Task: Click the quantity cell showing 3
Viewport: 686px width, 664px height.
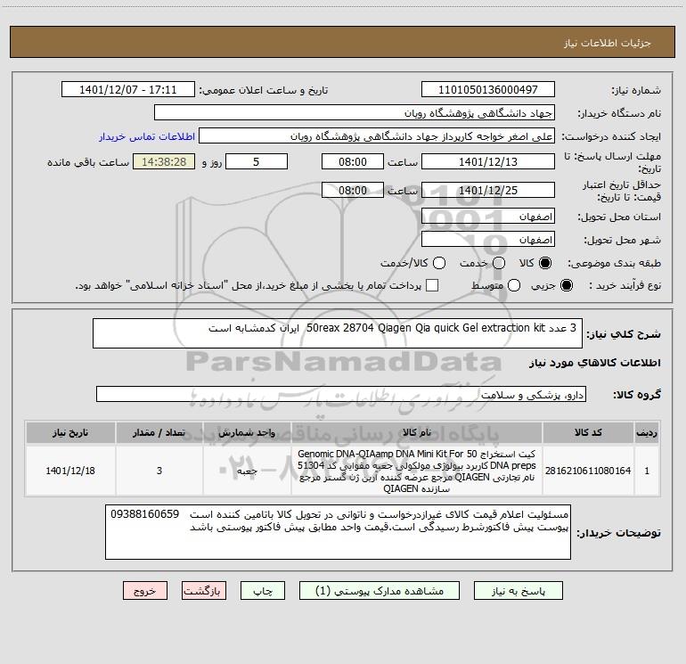Action: 159,471
